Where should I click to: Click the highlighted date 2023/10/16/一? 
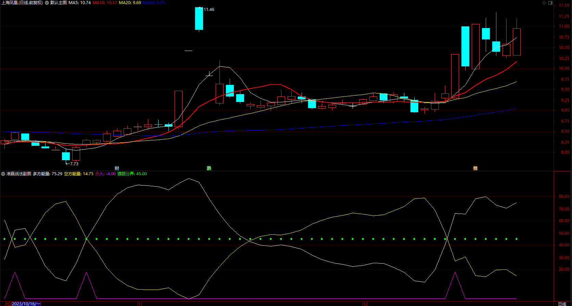[x=26, y=304]
